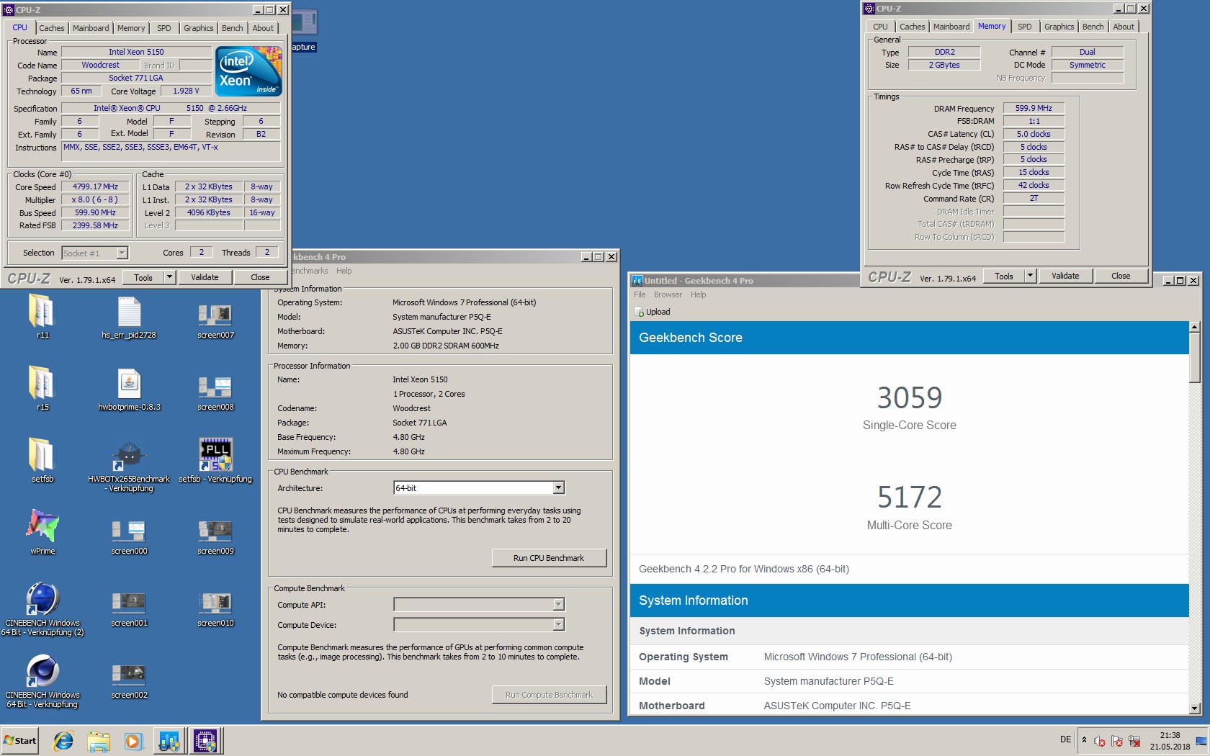Click multi-core score 5172
Screen dimensions: 1210x756
(909, 497)
